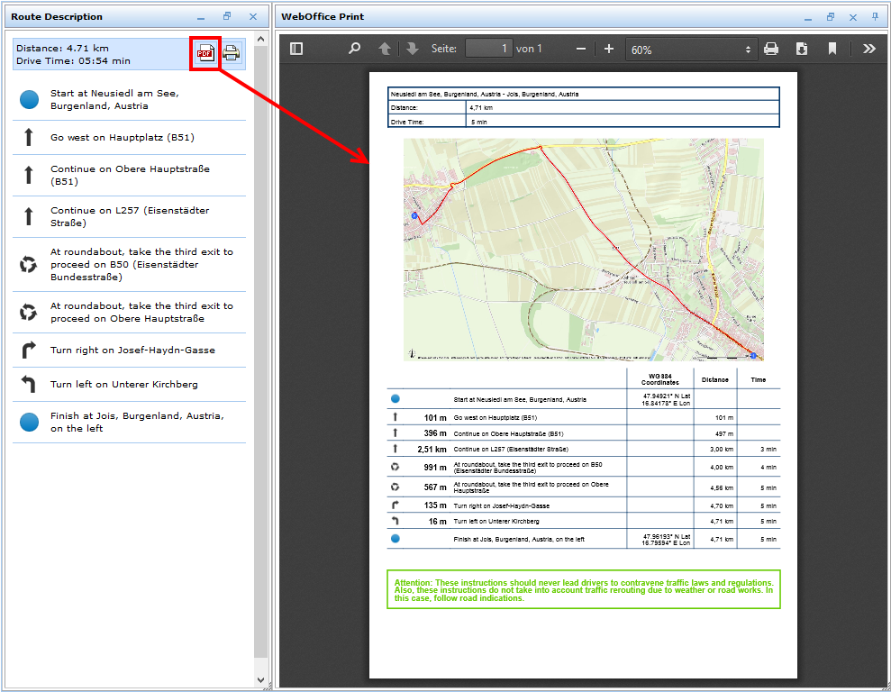Open the search tool in the PDF viewer
The image size is (891, 692).
pyautogui.click(x=353, y=49)
